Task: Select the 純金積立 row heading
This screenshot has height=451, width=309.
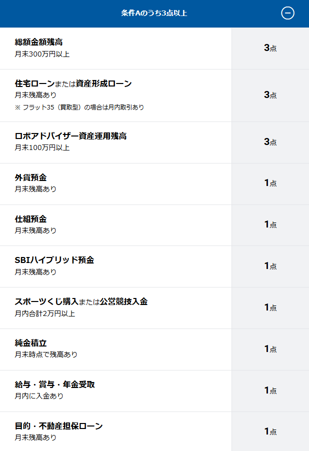Action: coord(31,343)
